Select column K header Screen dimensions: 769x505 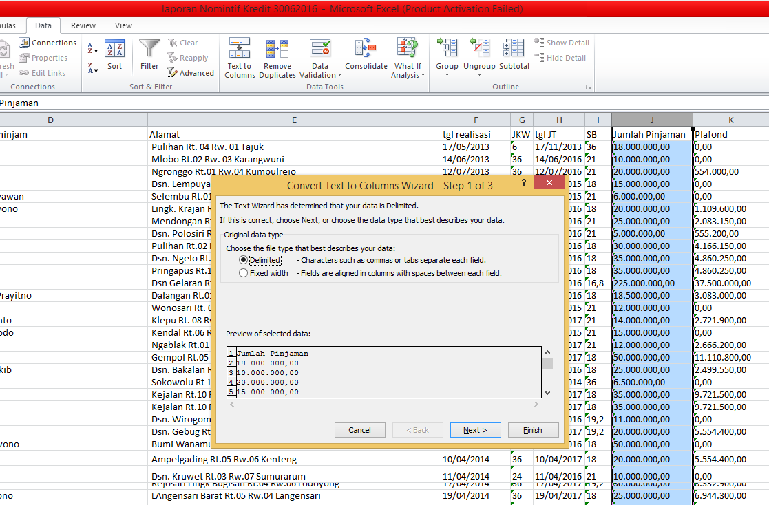[730, 120]
